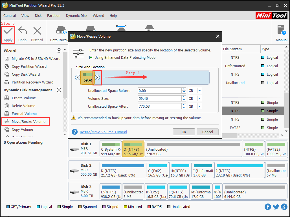Open the General menu
The image size is (290, 217).
pos(10,16)
